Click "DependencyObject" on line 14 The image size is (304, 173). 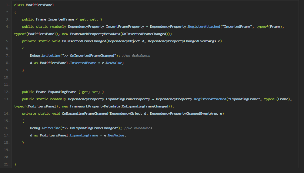(x=126, y=114)
